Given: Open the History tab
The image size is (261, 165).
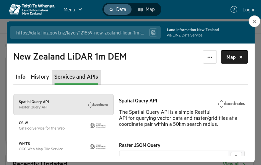Looking at the screenshot, I should point(40,77).
